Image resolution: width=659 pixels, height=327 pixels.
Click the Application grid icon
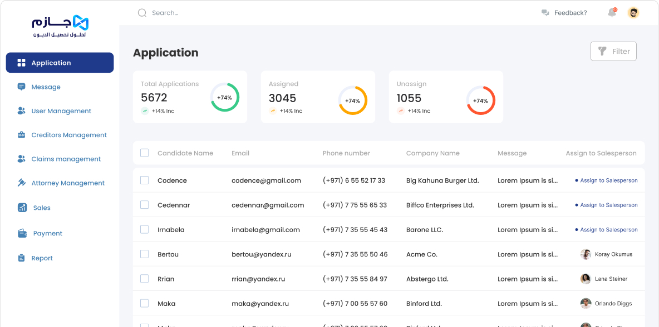click(x=22, y=63)
